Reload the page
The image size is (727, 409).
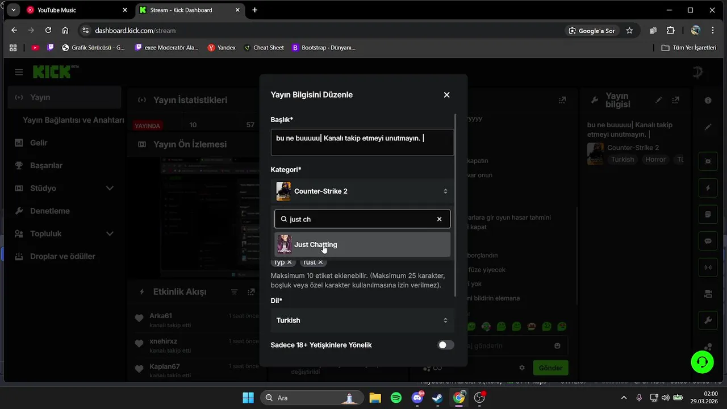click(48, 31)
